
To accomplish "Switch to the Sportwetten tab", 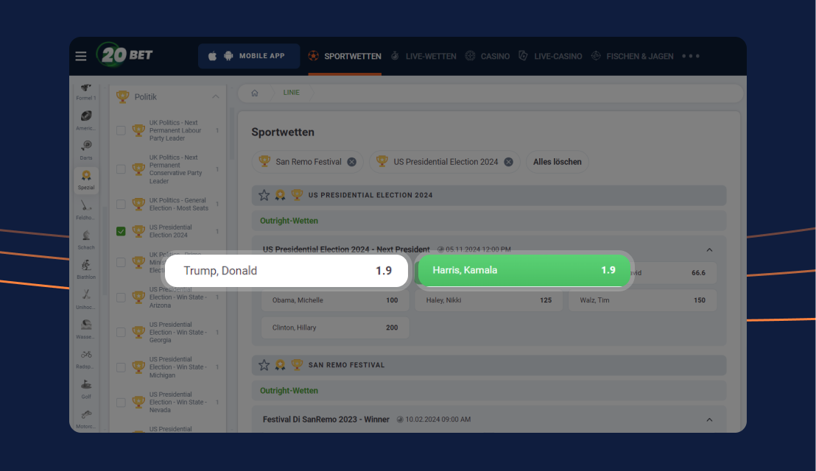I will point(345,56).
